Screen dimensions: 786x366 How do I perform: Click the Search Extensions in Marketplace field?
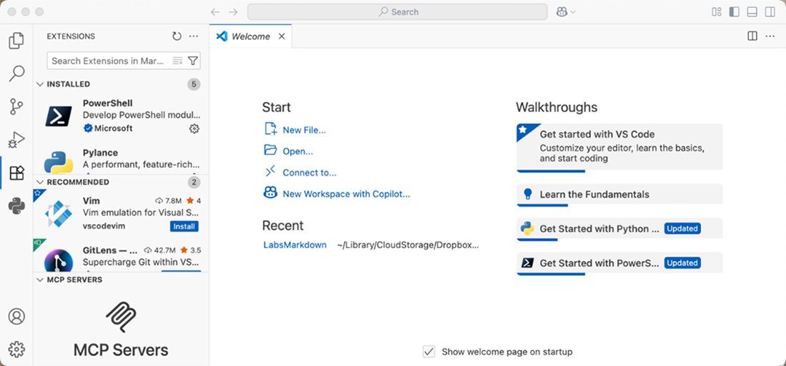tap(107, 61)
